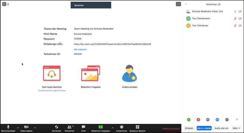The width and height of the screenshot is (244, 133).
Task: Enter full screen mode
Action: [178, 4]
